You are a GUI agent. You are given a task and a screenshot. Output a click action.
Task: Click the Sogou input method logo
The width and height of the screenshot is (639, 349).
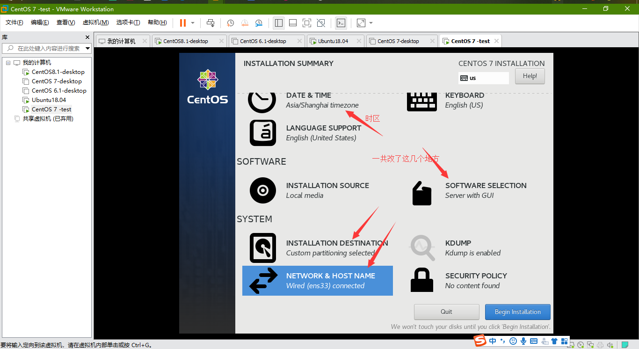[x=480, y=341]
